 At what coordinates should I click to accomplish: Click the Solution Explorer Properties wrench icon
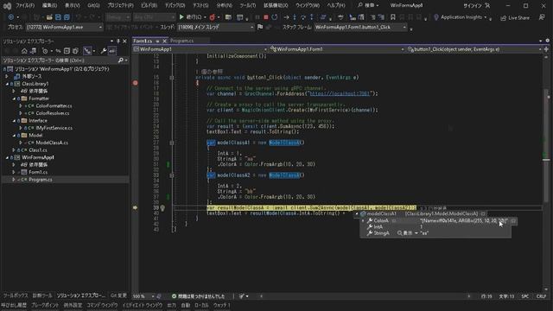tap(104, 51)
